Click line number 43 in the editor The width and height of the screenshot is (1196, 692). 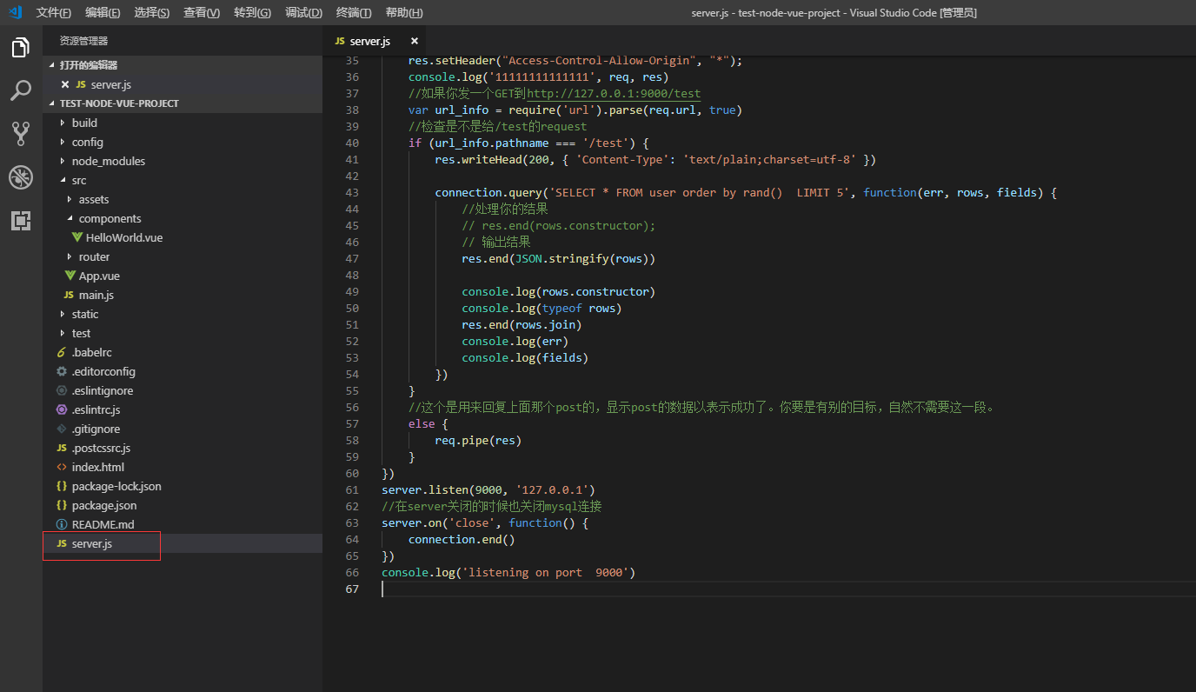[x=352, y=192]
